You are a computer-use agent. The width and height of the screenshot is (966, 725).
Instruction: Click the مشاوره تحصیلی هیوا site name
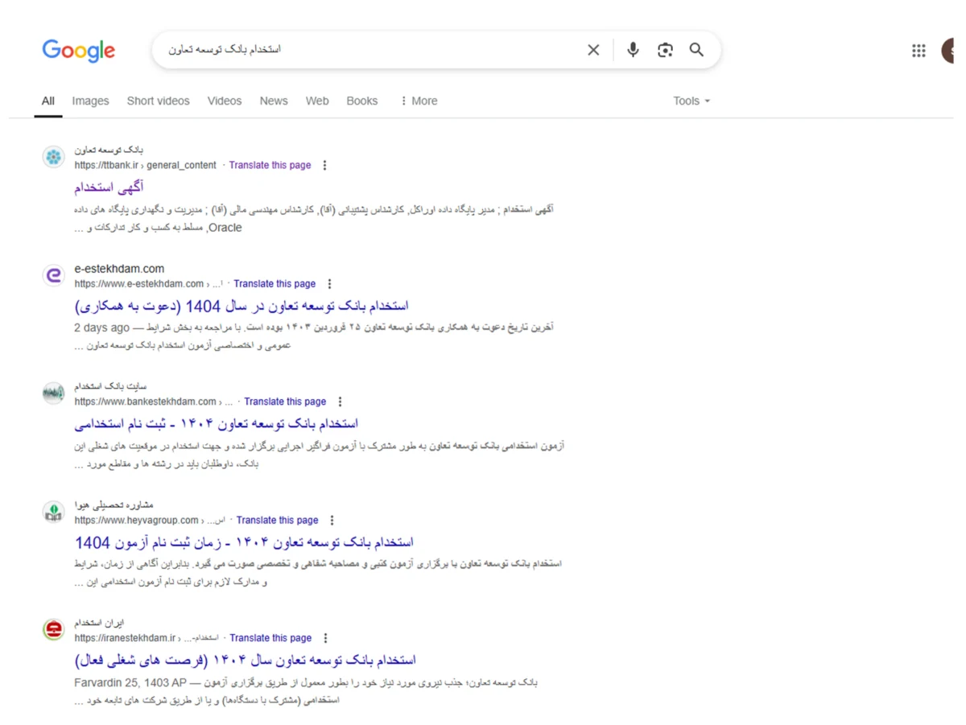pyautogui.click(x=114, y=505)
